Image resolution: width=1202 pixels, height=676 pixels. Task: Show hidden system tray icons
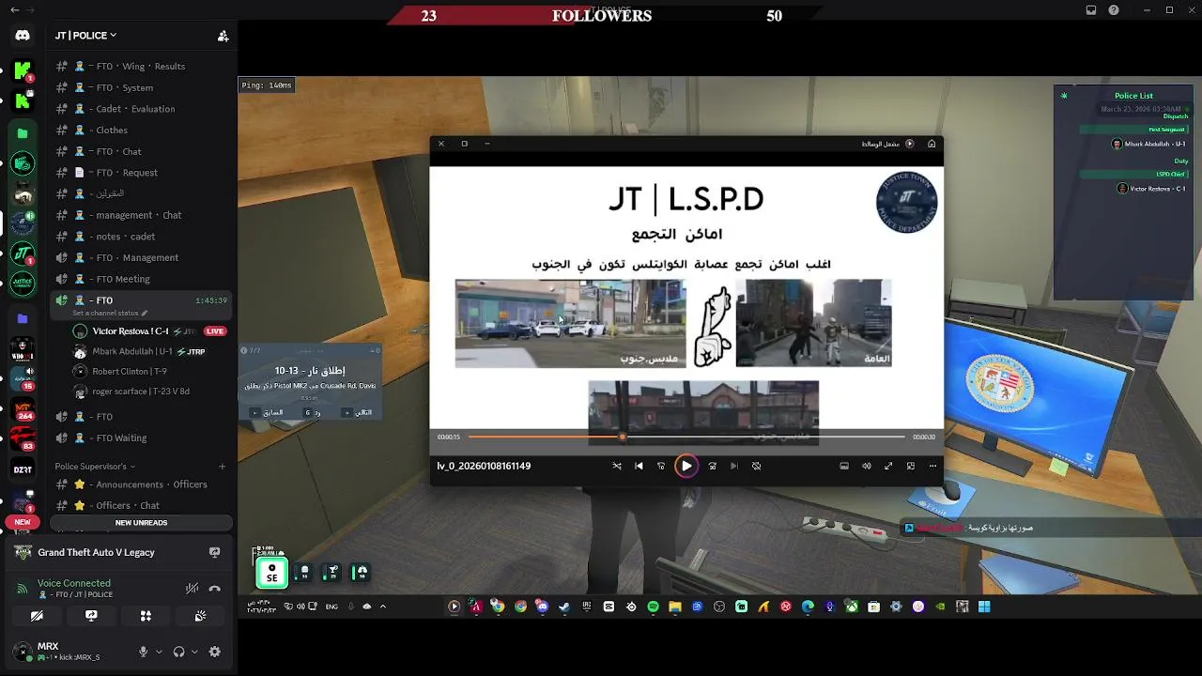coord(382,607)
